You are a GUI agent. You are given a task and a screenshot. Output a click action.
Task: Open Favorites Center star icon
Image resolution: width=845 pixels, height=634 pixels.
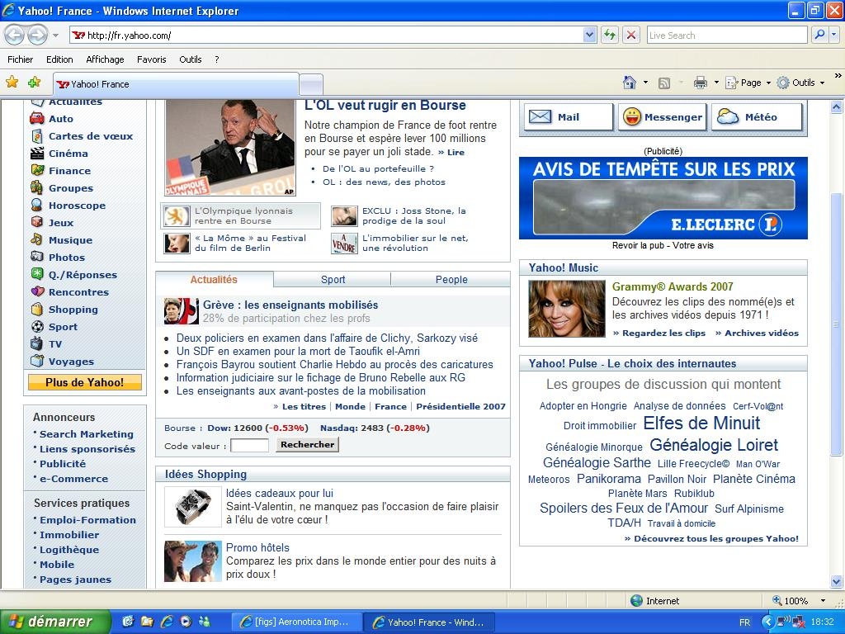(x=12, y=82)
